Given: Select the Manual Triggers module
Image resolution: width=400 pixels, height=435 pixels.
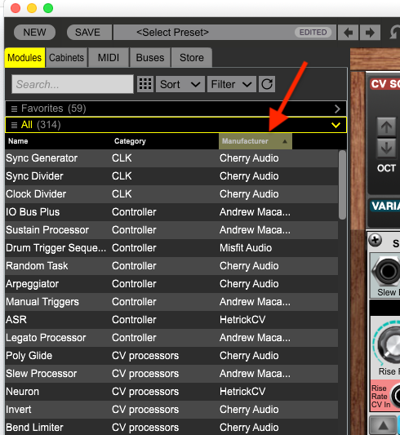Looking at the screenshot, I should coord(171,302).
